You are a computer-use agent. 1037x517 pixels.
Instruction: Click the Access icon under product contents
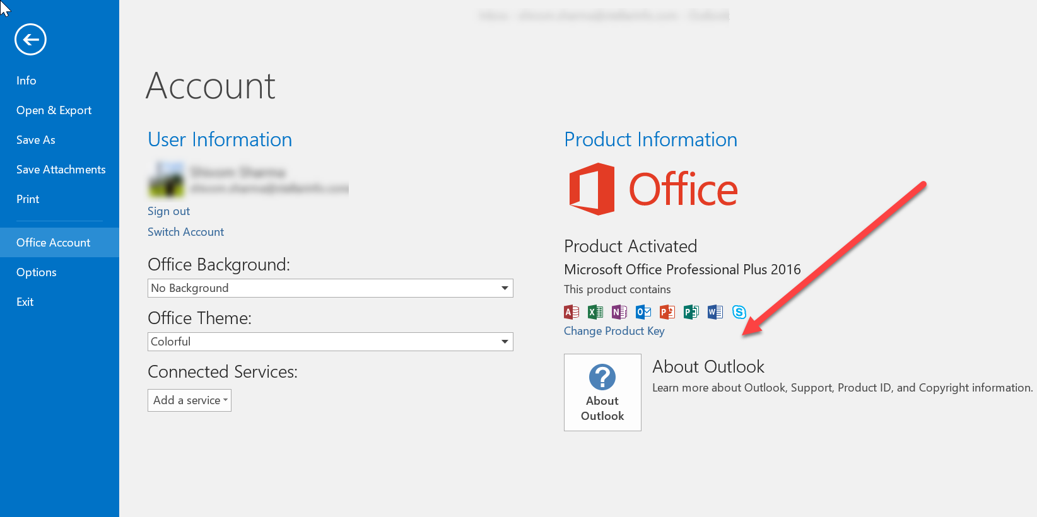pyautogui.click(x=571, y=311)
